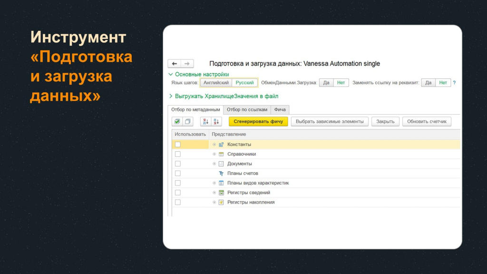The width and height of the screenshot is (487, 274).
Task: Expand the Регистры накопления node
Action: tap(214, 202)
